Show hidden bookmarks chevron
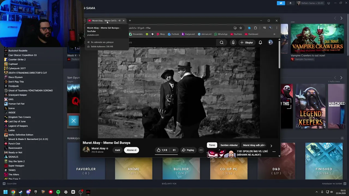 tap(274, 34)
